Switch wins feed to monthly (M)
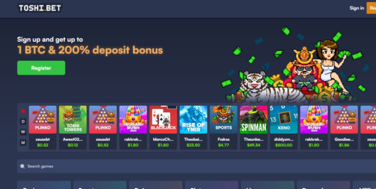 tap(23, 142)
